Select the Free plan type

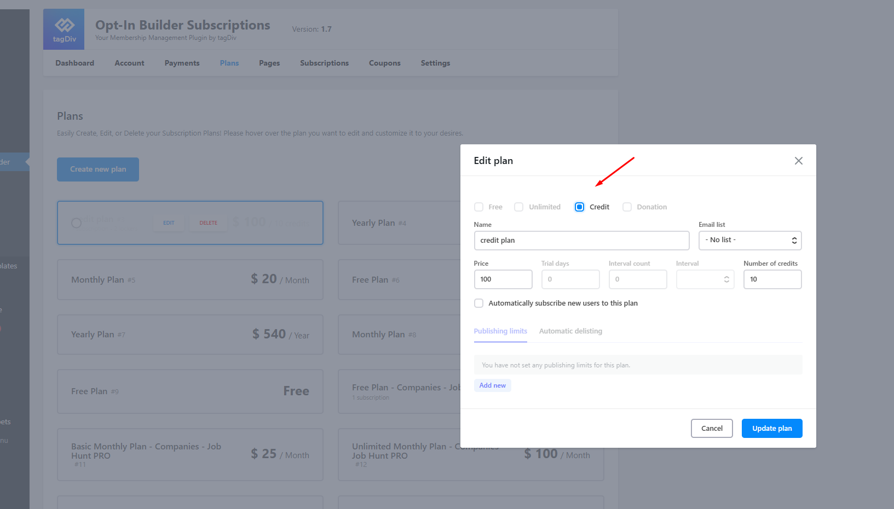(478, 207)
